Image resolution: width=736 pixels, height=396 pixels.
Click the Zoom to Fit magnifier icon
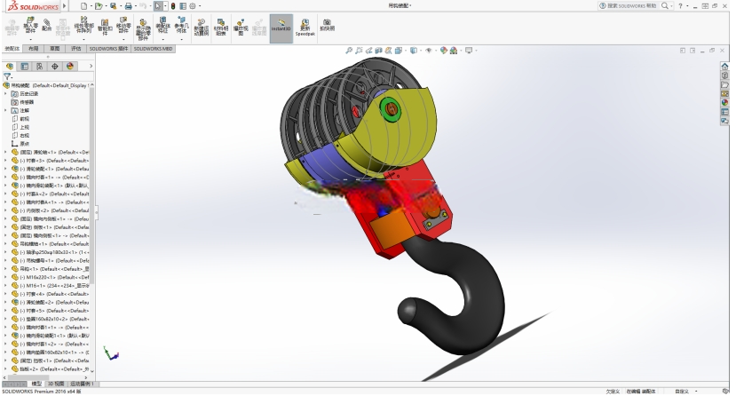[x=349, y=51]
